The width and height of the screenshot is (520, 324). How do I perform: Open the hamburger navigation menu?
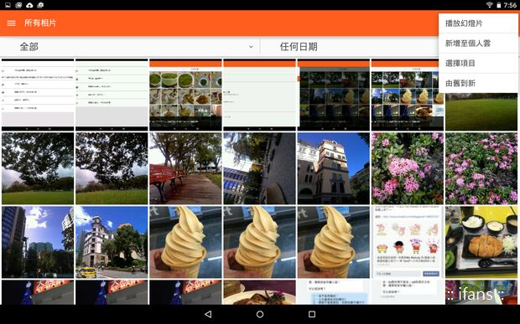11,23
